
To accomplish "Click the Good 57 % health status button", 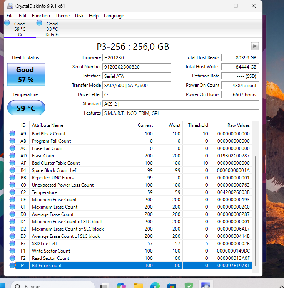I will [26, 74].
